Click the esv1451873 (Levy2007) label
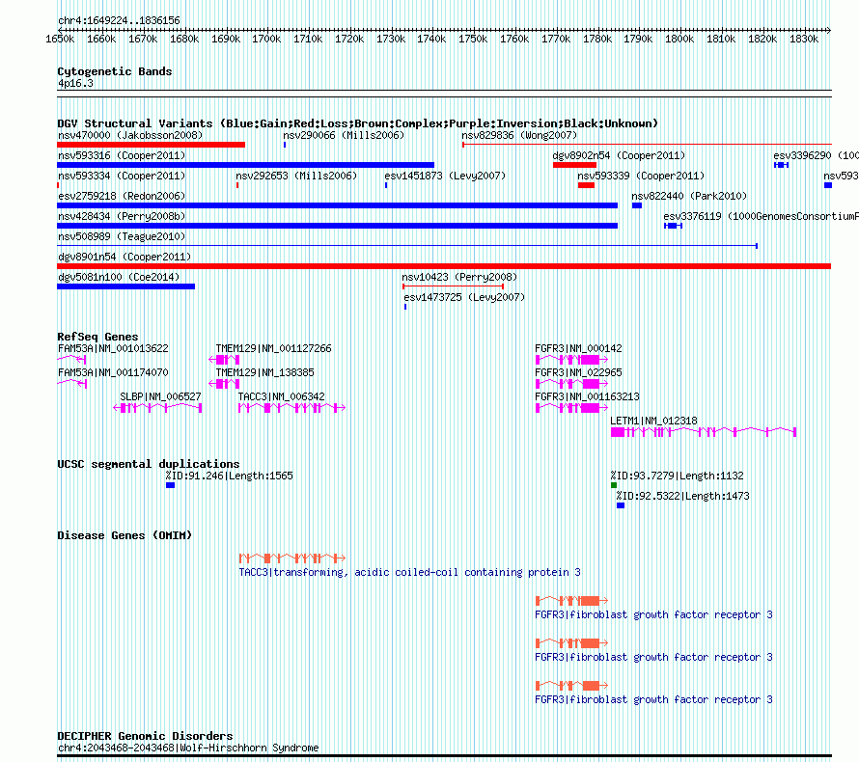Screen dimensions: 859x762 click(445, 176)
